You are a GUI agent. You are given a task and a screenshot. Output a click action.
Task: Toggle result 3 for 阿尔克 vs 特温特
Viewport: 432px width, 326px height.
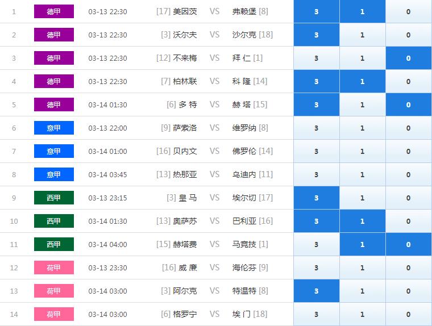click(x=316, y=291)
